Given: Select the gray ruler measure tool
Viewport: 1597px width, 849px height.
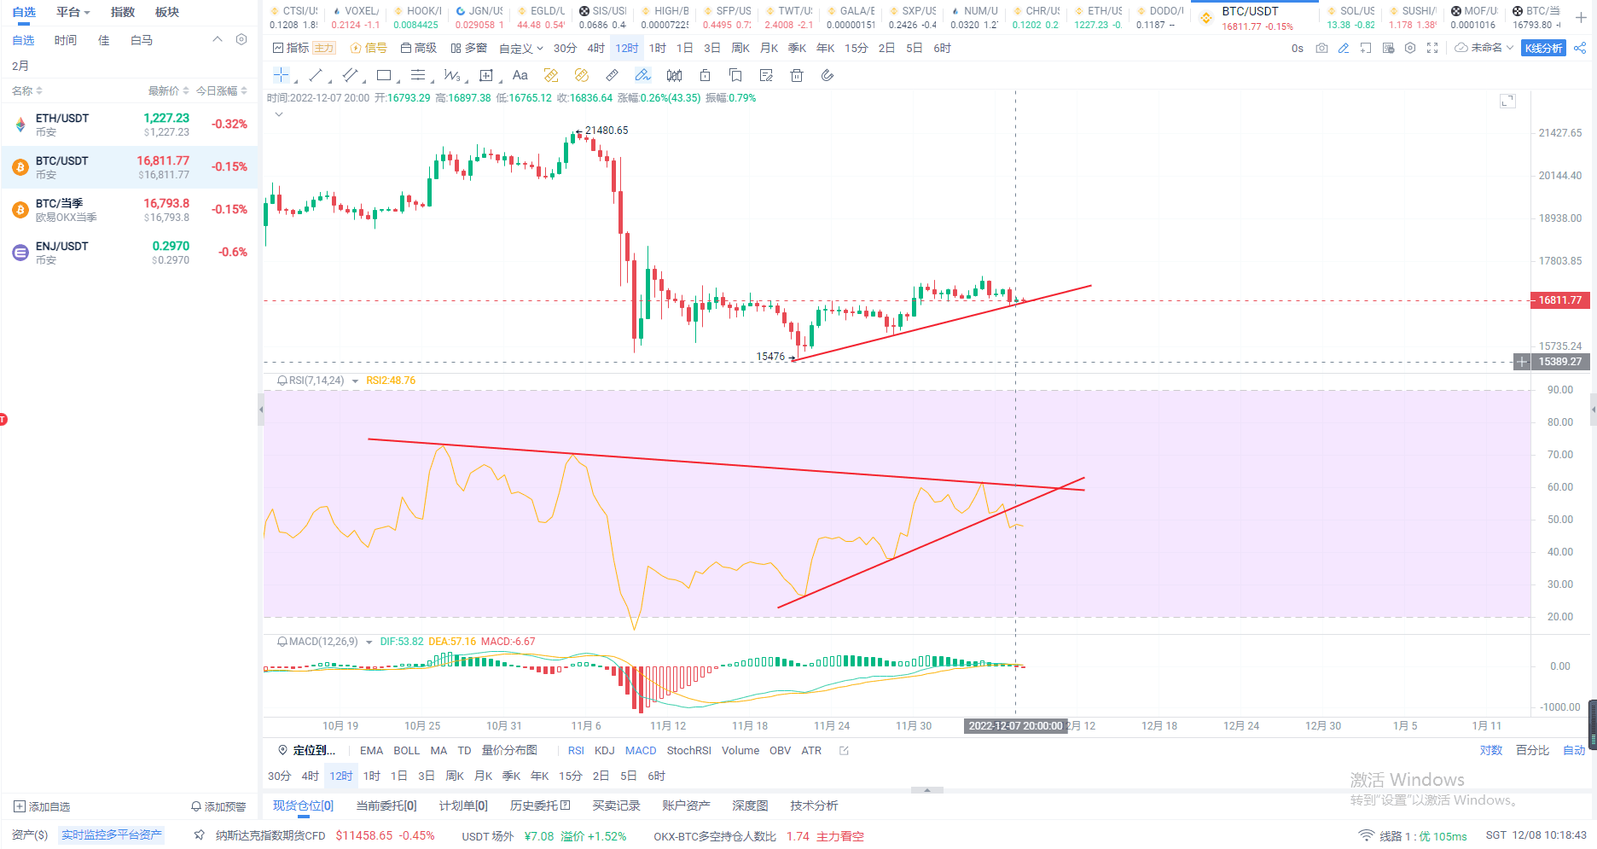Looking at the screenshot, I should [x=612, y=75].
